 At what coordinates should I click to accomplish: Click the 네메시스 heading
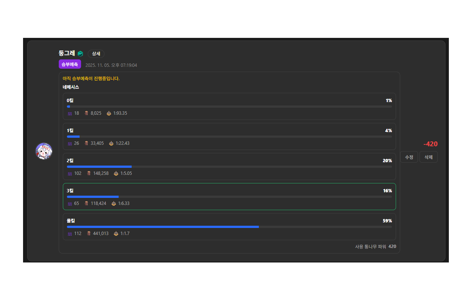click(x=71, y=87)
